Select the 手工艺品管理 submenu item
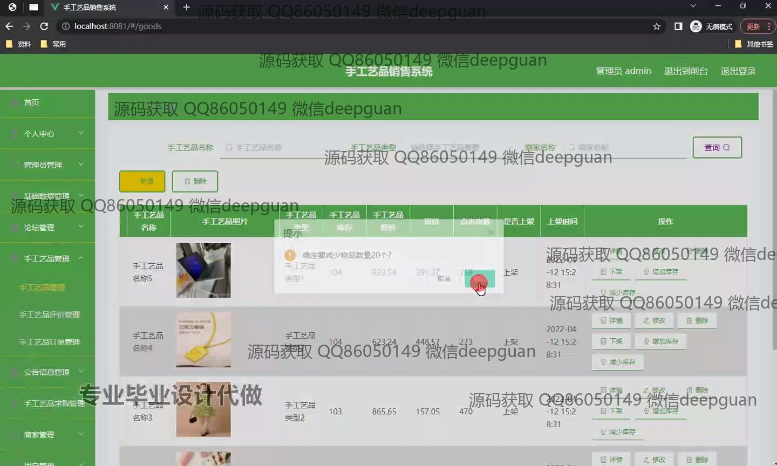Viewport: 777px width, 466px height. click(x=42, y=287)
